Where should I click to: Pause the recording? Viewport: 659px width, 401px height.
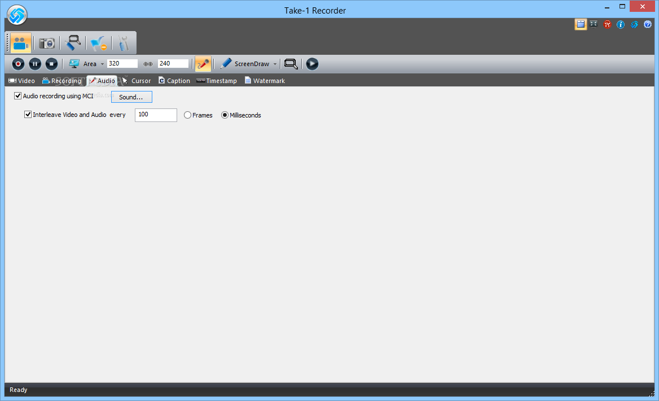tap(35, 64)
